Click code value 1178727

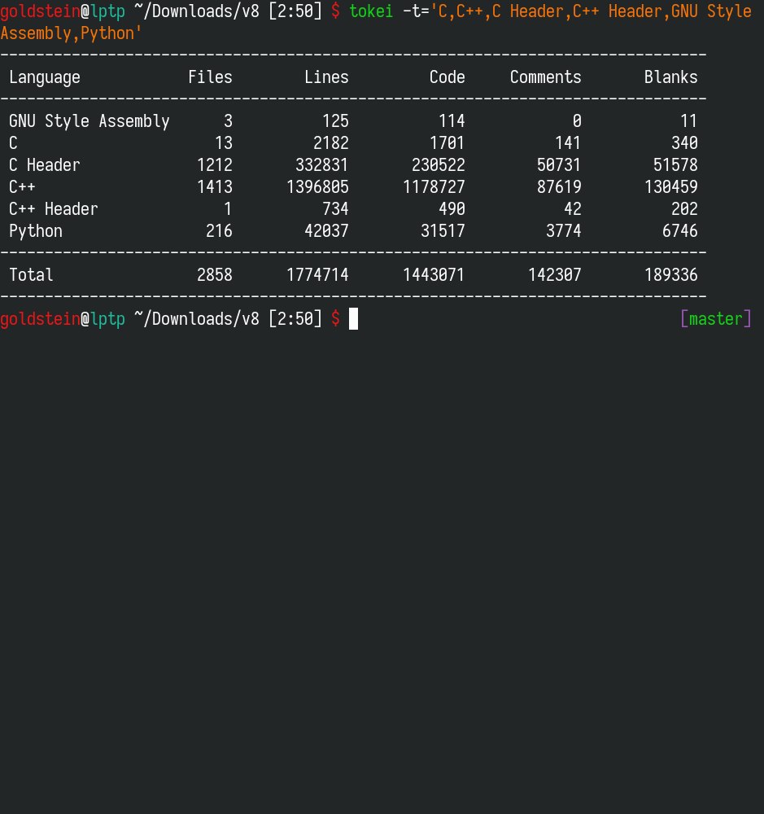click(x=434, y=187)
